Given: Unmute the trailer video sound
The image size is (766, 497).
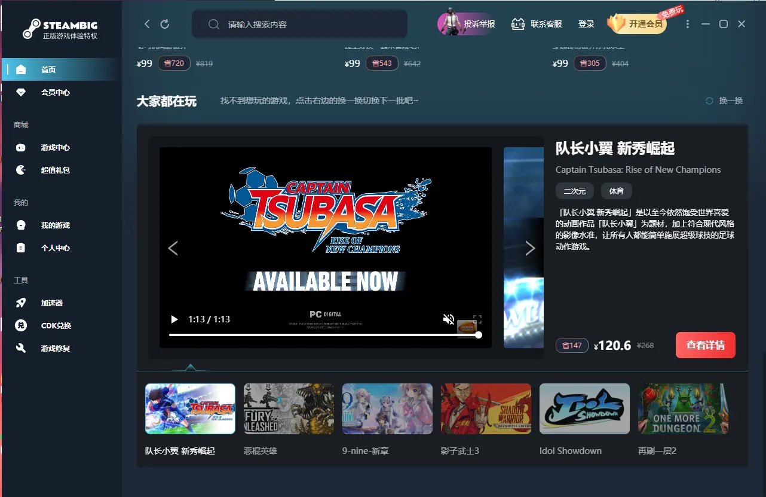Looking at the screenshot, I should 449,319.
